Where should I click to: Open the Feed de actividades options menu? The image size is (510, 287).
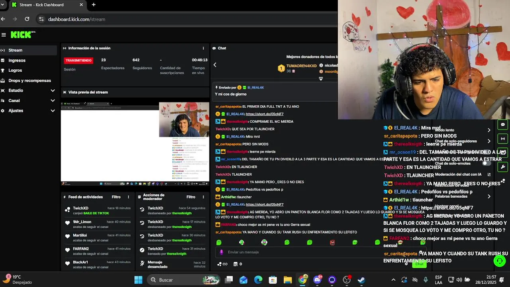click(x=128, y=197)
